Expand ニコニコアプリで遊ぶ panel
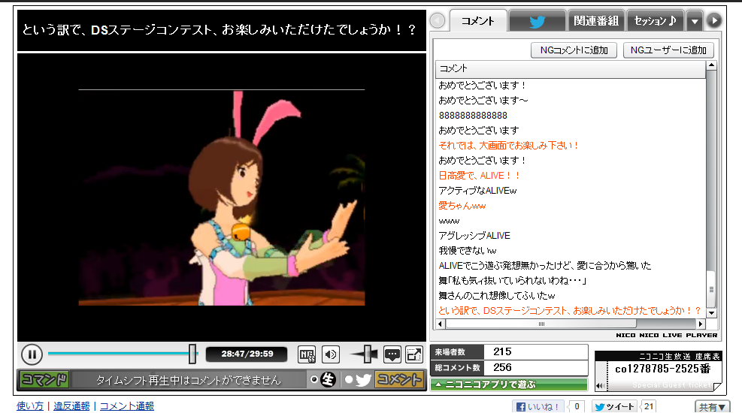Viewport: 742px width, 413px height. [x=509, y=384]
